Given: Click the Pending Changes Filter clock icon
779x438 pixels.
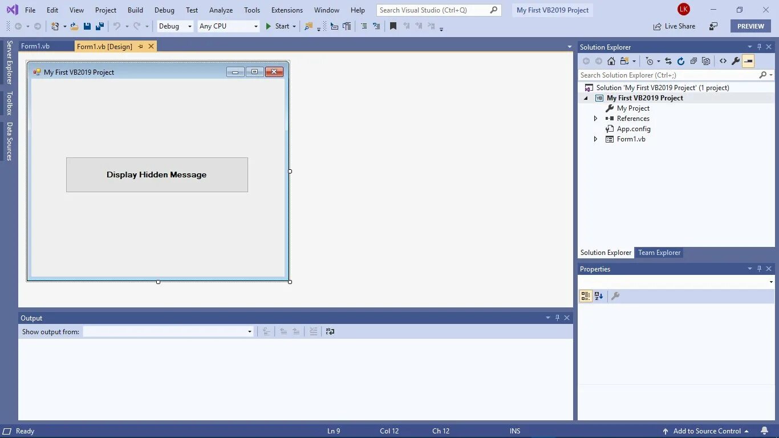Looking at the screenshot, I should (x=650, y=61).
